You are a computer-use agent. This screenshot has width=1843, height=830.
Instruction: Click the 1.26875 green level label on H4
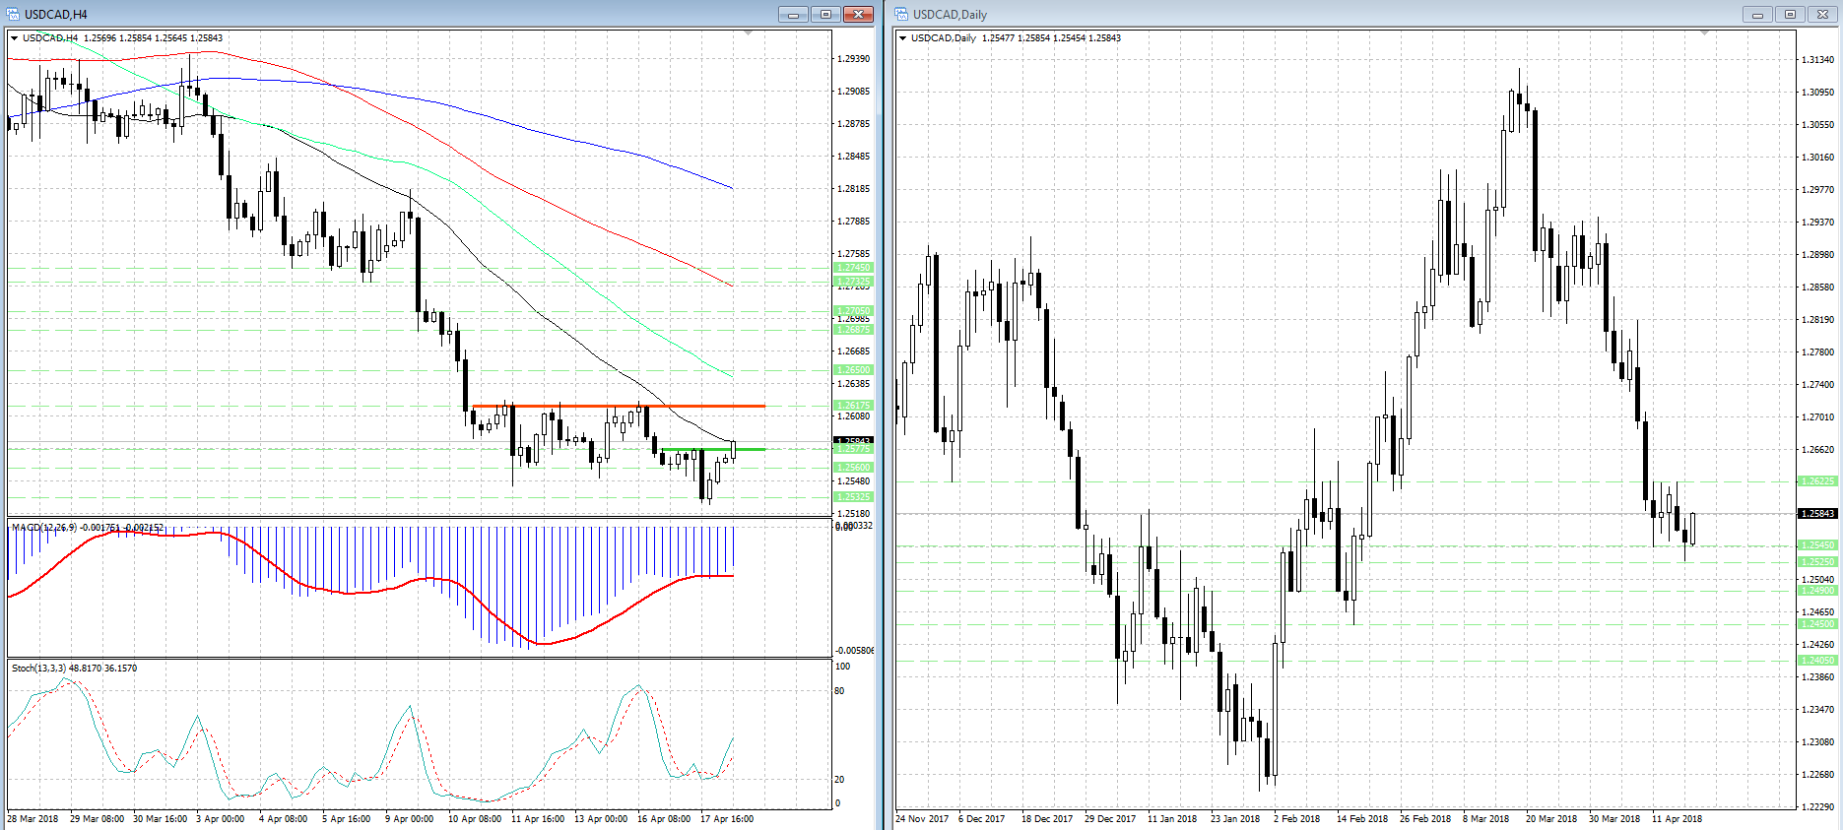pyautogui.click(x=853, y=329)
